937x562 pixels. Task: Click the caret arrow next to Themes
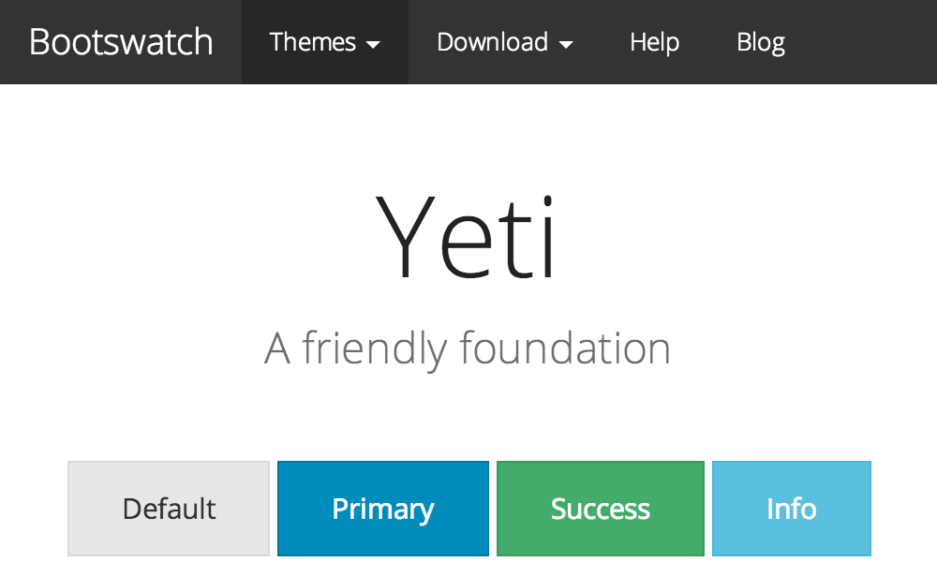pyautogui.click(x=375, y=44)
